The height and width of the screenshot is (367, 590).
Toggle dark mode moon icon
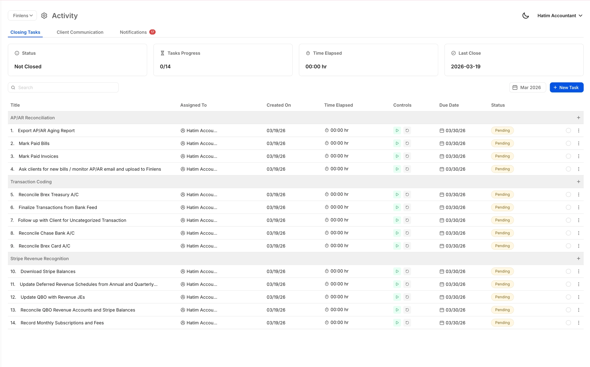point(525,16)
